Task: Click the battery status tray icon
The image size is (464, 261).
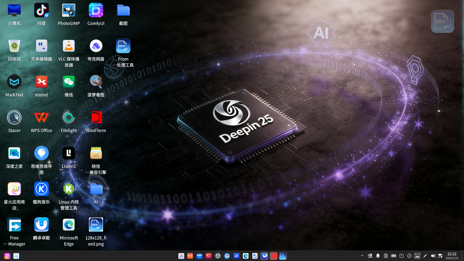Action: coord(393,256)
